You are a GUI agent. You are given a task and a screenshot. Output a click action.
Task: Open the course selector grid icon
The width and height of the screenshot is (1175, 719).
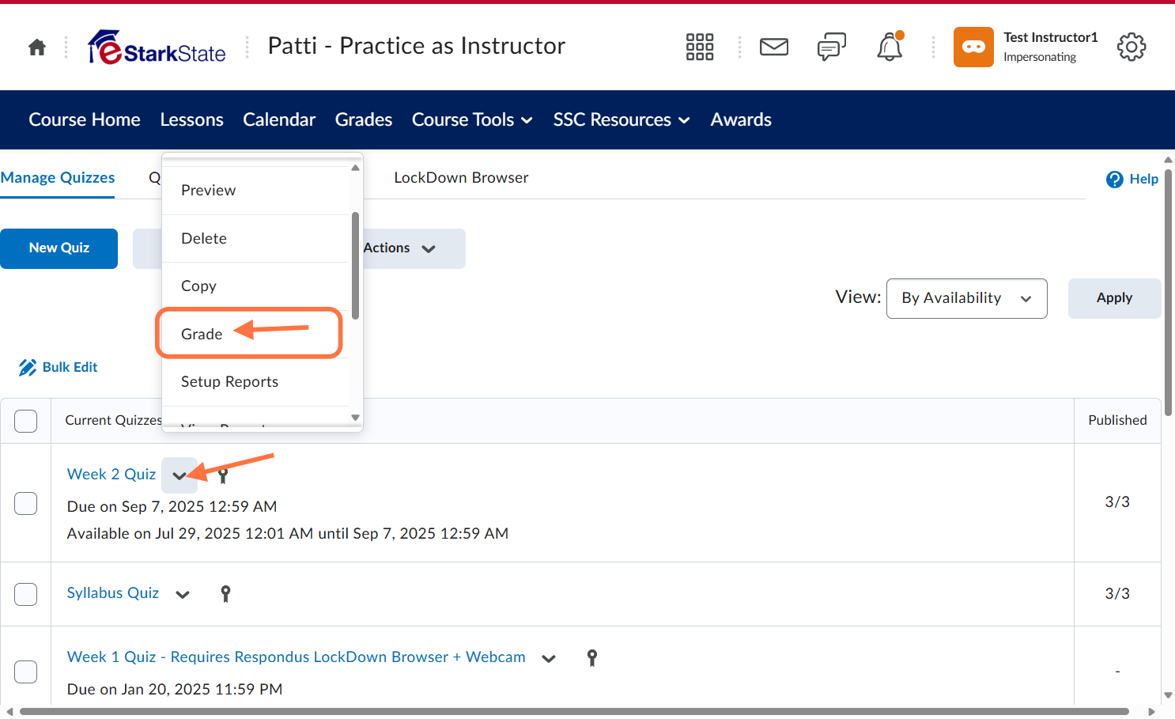700,47
